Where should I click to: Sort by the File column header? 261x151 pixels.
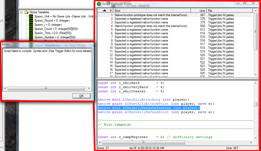click(230, 10)
